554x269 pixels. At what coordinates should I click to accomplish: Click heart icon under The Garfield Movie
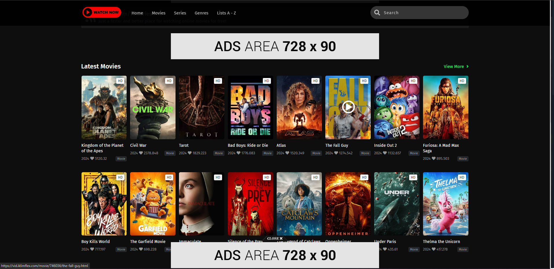coord(141,249)
